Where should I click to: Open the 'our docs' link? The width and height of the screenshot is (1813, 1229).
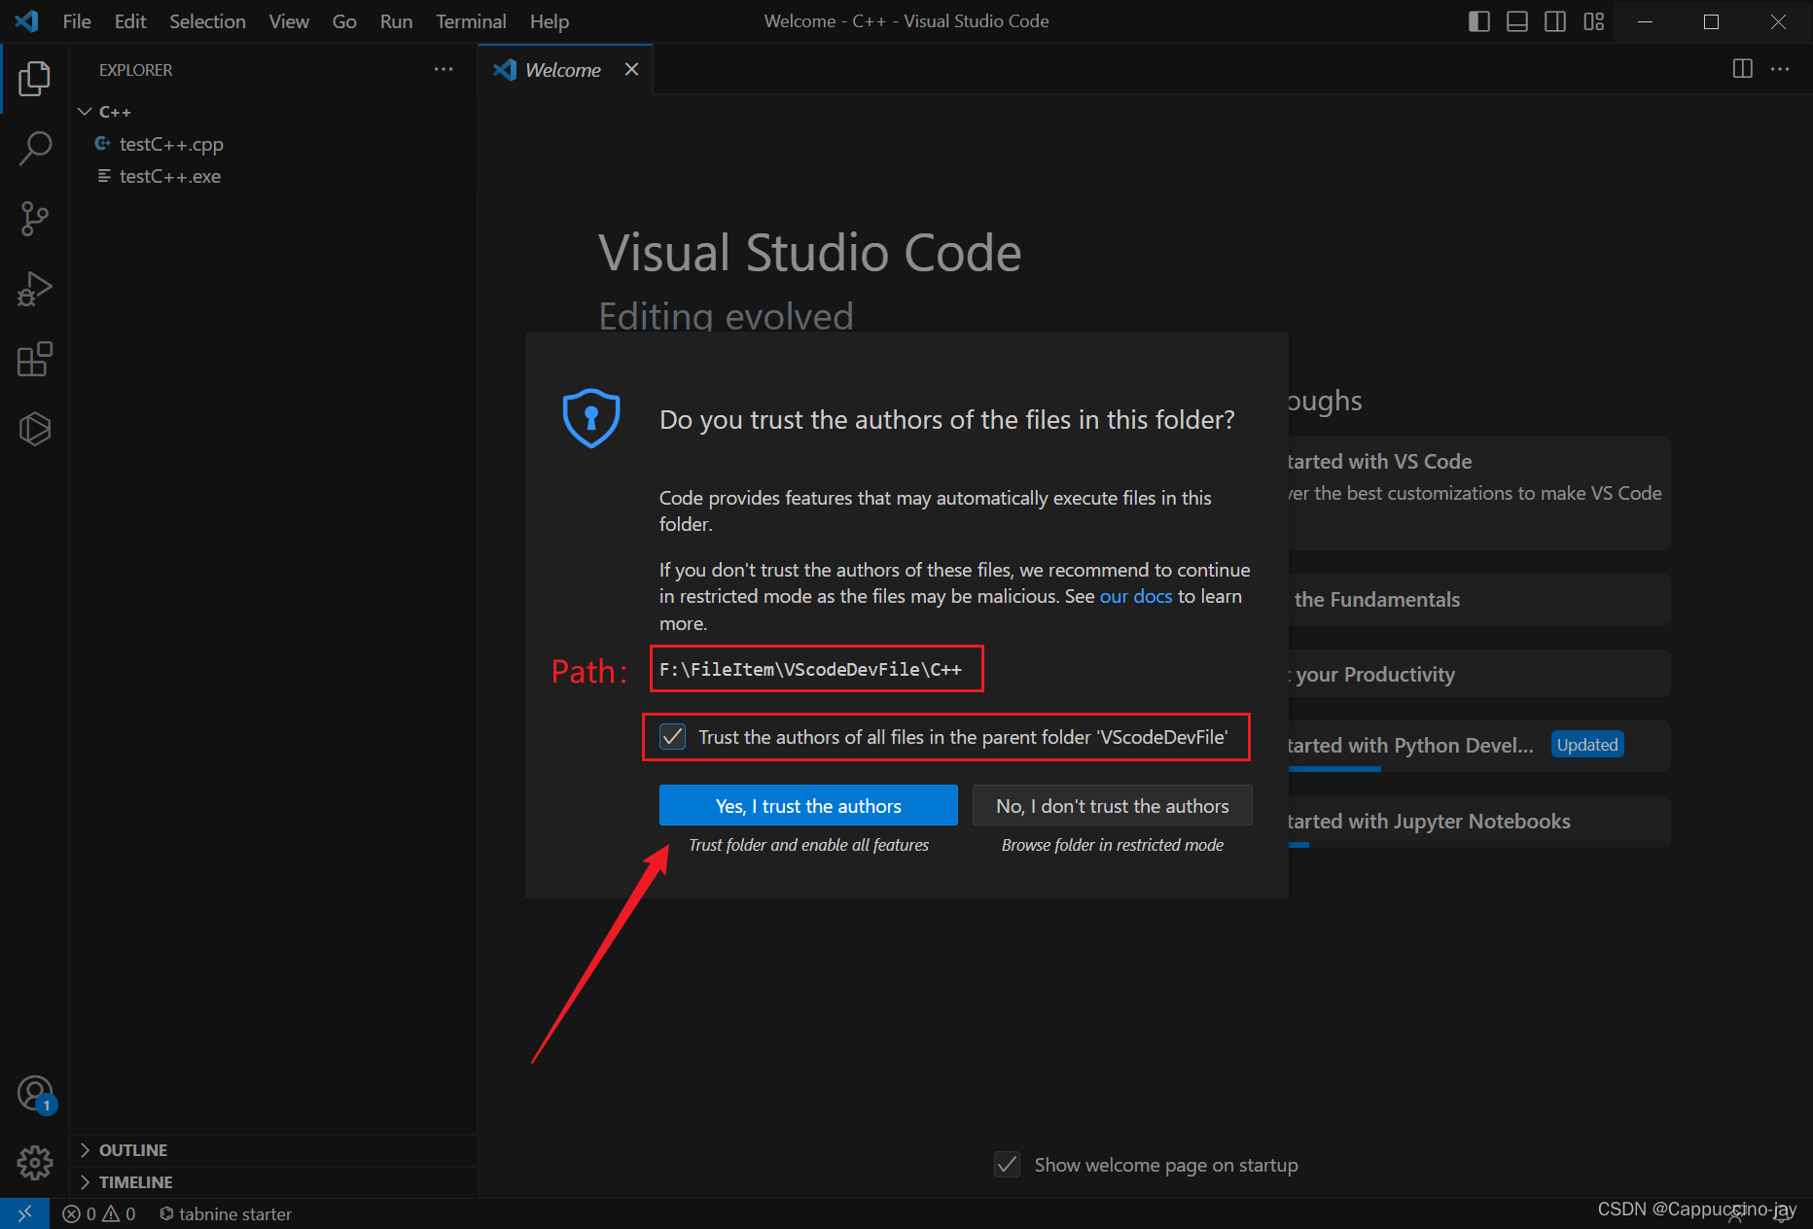(x=1136, y=596)
